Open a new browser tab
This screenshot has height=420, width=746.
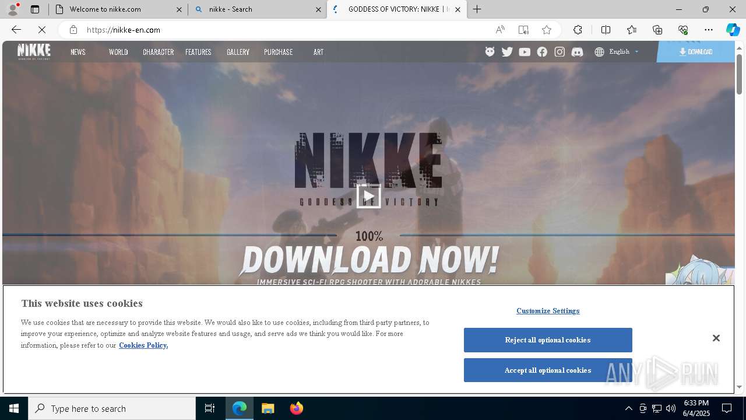point(477,9)
